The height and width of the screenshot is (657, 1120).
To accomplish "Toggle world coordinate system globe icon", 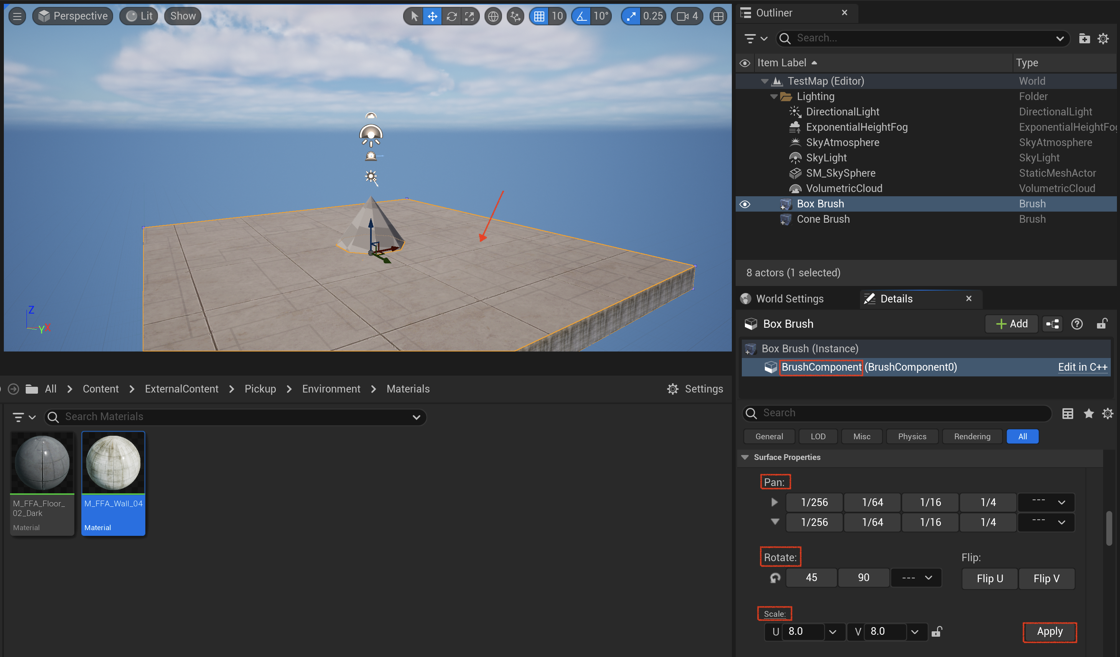I will [493, 16].
